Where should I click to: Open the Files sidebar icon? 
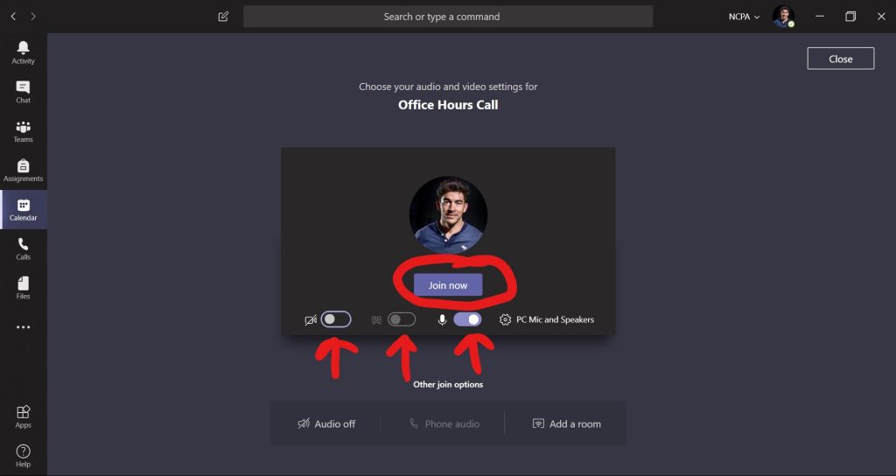[x=23, y=287]
